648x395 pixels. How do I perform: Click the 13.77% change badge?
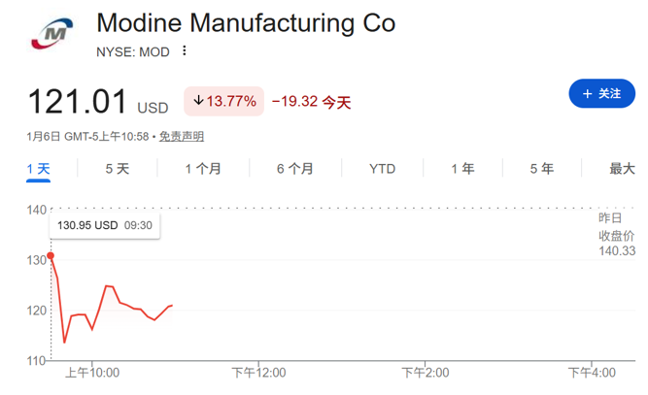224,101
